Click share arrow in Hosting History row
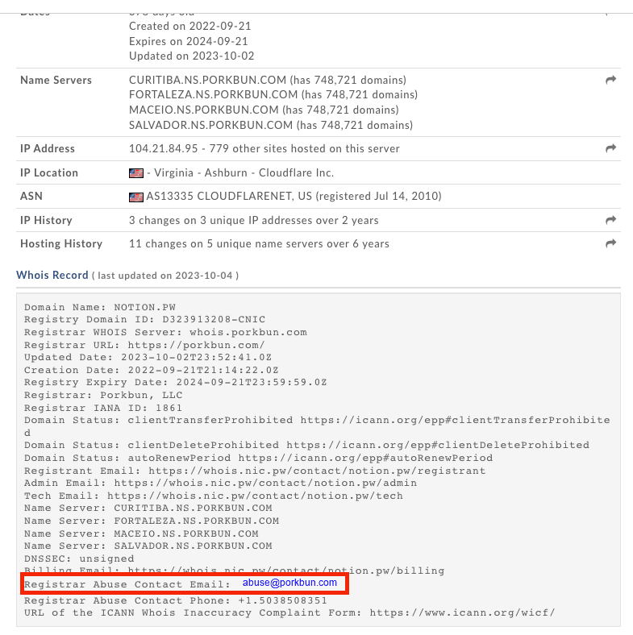The image size is (633, 635). point(610,243)
